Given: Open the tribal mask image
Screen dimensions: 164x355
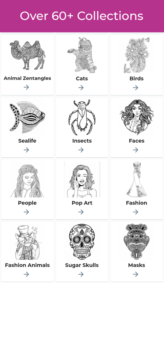Looking at the screenshot, I should point(137,242).
